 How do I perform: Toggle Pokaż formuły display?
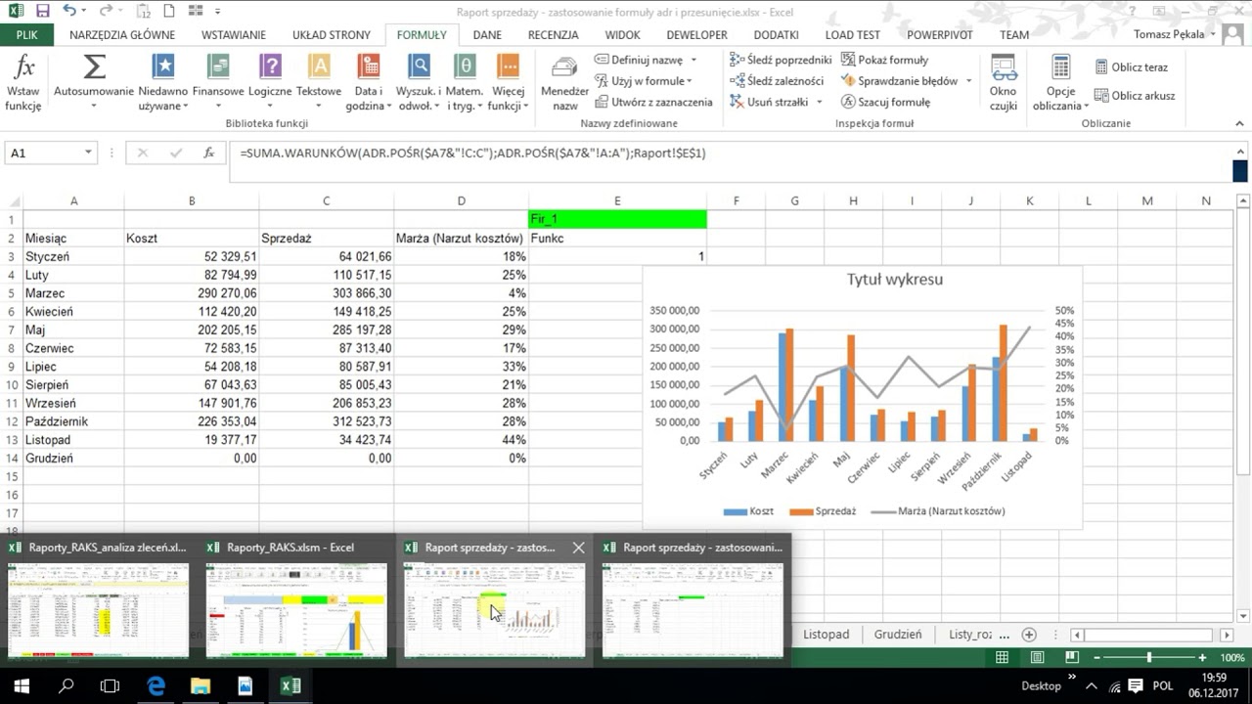coord(884,60)
